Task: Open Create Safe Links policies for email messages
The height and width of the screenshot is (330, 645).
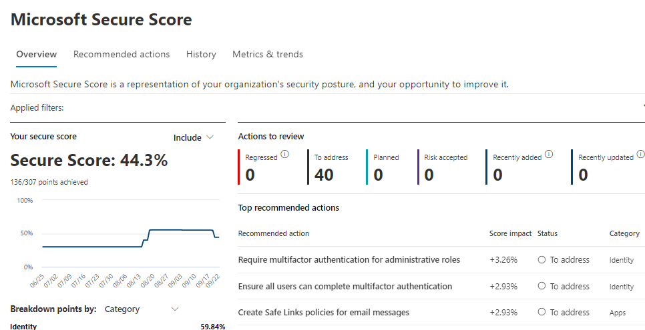Action: (323, 313)
